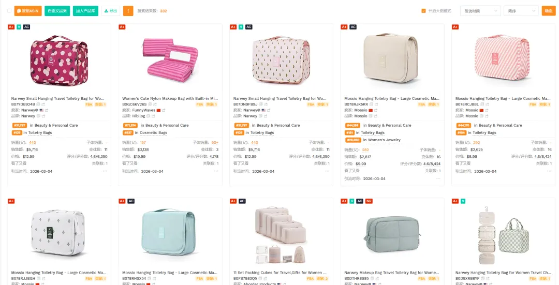Click the ellipsis on the Women's Cute Nylon card
This screenshot has width=559, height=285.
tap(216, 171)
